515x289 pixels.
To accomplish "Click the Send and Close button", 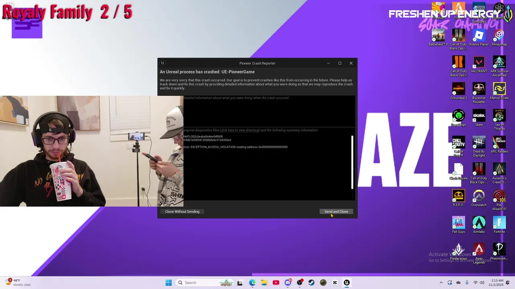I will point(336,212).
